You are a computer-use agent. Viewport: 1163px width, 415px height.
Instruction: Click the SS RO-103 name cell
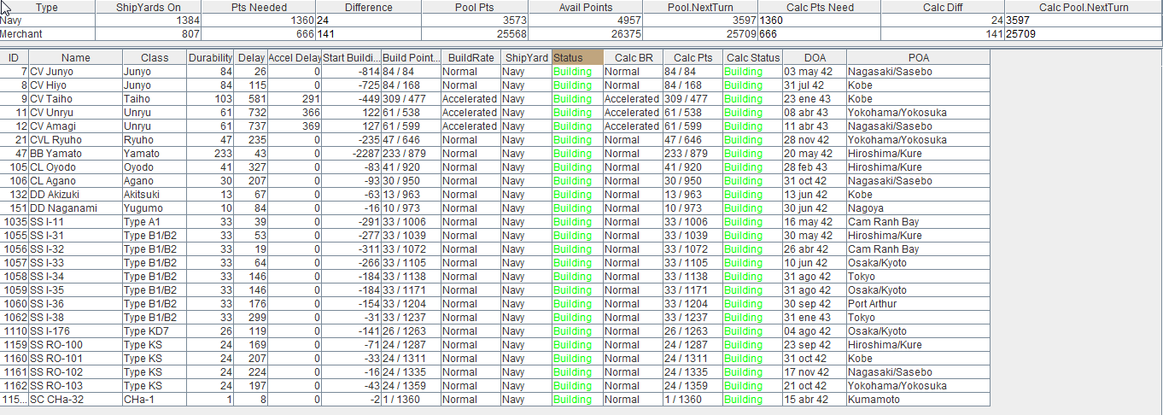tap(75, 386)
